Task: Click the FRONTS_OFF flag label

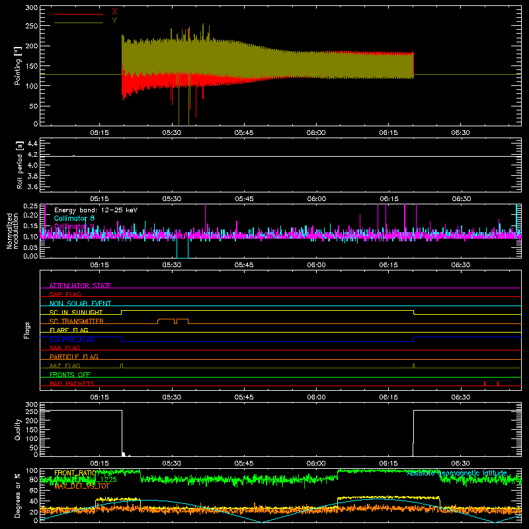Action: [x=70, y=374]
